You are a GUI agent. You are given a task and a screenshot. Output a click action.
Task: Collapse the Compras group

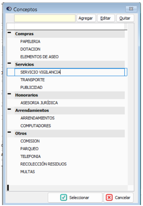(9, 33)
